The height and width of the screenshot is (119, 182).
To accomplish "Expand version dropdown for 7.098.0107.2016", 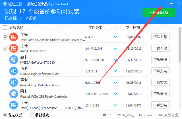I will [x=115, y=94].
